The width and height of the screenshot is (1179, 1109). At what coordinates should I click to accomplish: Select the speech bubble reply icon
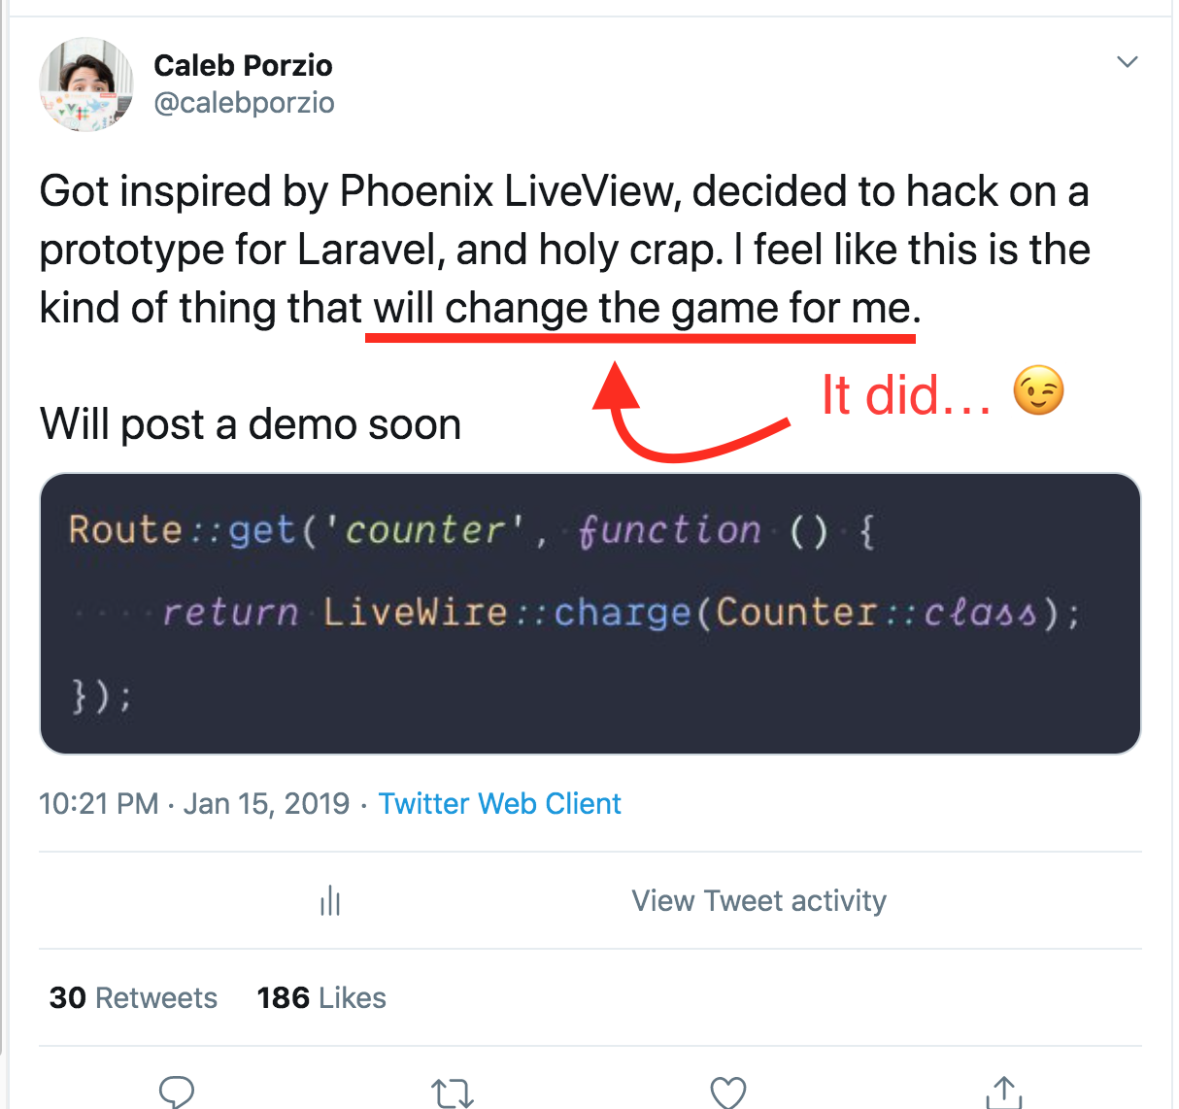(x=177, y=1092)
